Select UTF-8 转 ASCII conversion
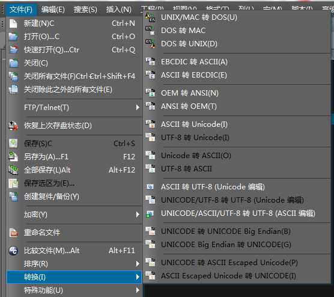This screenshot has height=297, width=334. pos(237,169)
